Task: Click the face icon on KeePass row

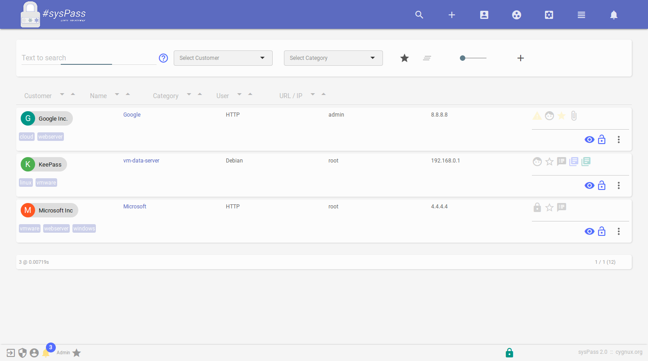Action: [x=537, y=162]
